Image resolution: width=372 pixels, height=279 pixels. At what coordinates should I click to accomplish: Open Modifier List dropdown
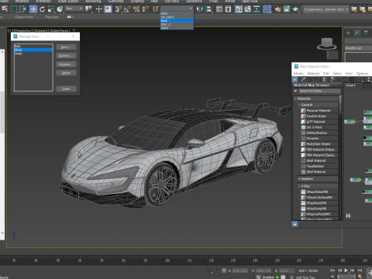tap(359, 48)
